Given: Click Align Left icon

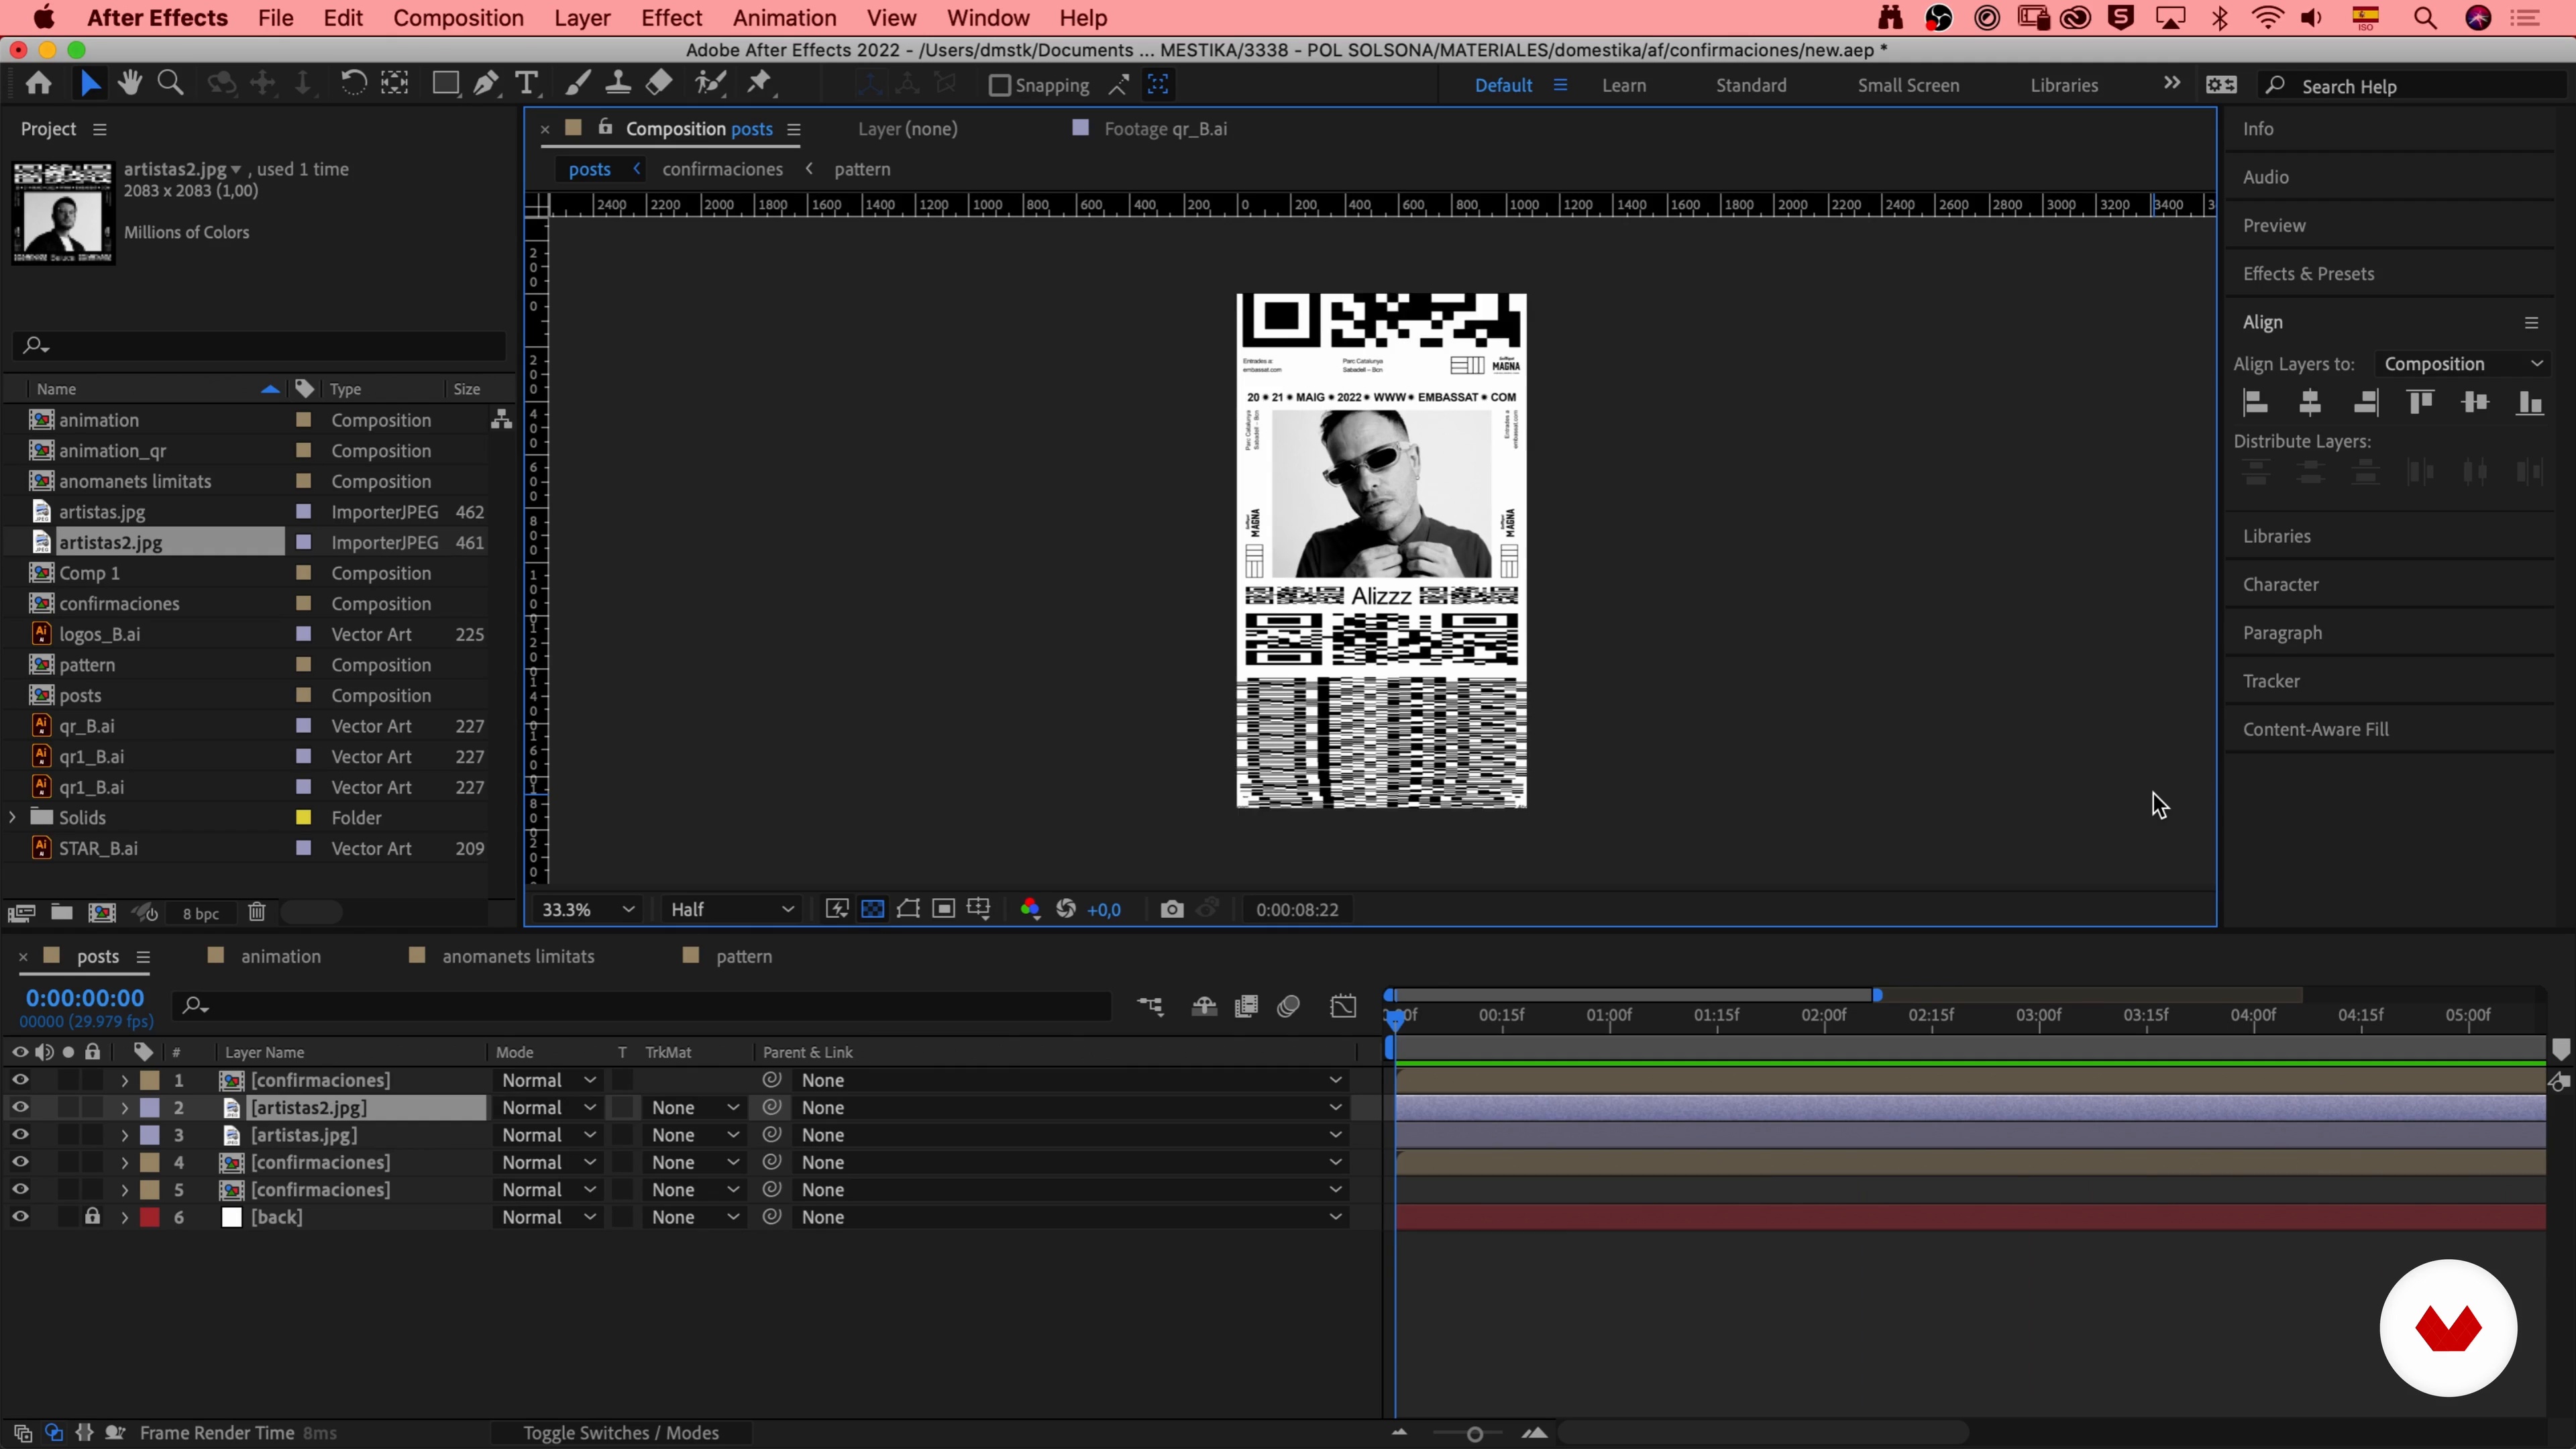Looking at the screenshot, I should [2255, 403].
